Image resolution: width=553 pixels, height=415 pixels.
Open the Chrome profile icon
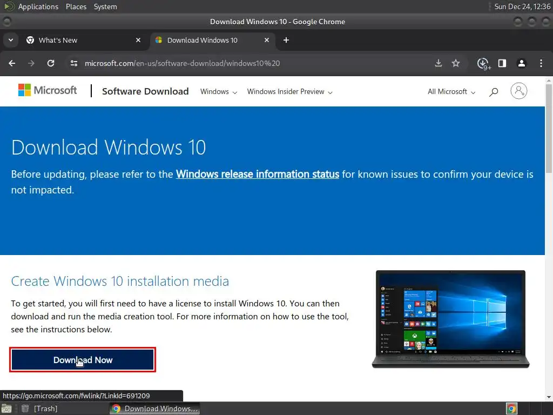521,63
